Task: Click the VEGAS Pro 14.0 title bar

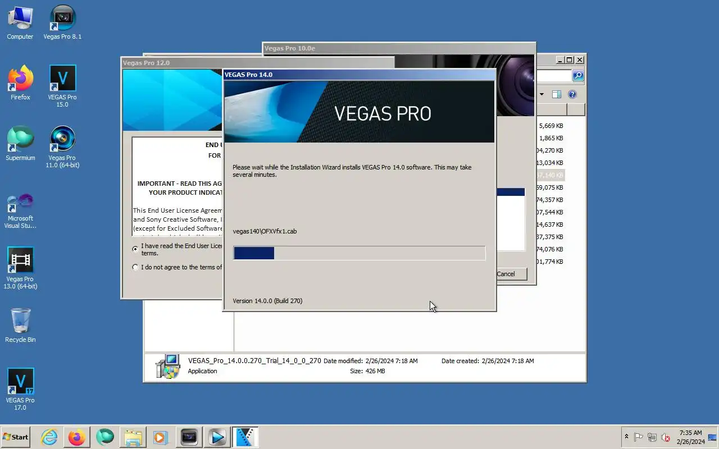Action: 359,75
